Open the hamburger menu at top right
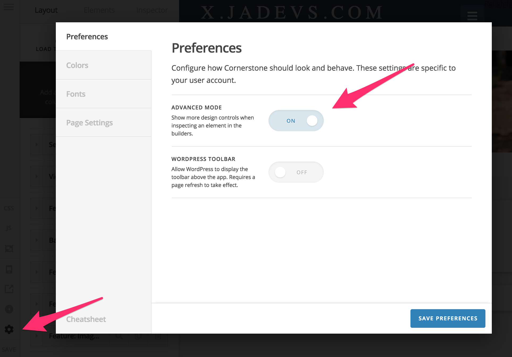Image resolution: width=512 pixels, height=357 pixels. [x=472, y=16]
